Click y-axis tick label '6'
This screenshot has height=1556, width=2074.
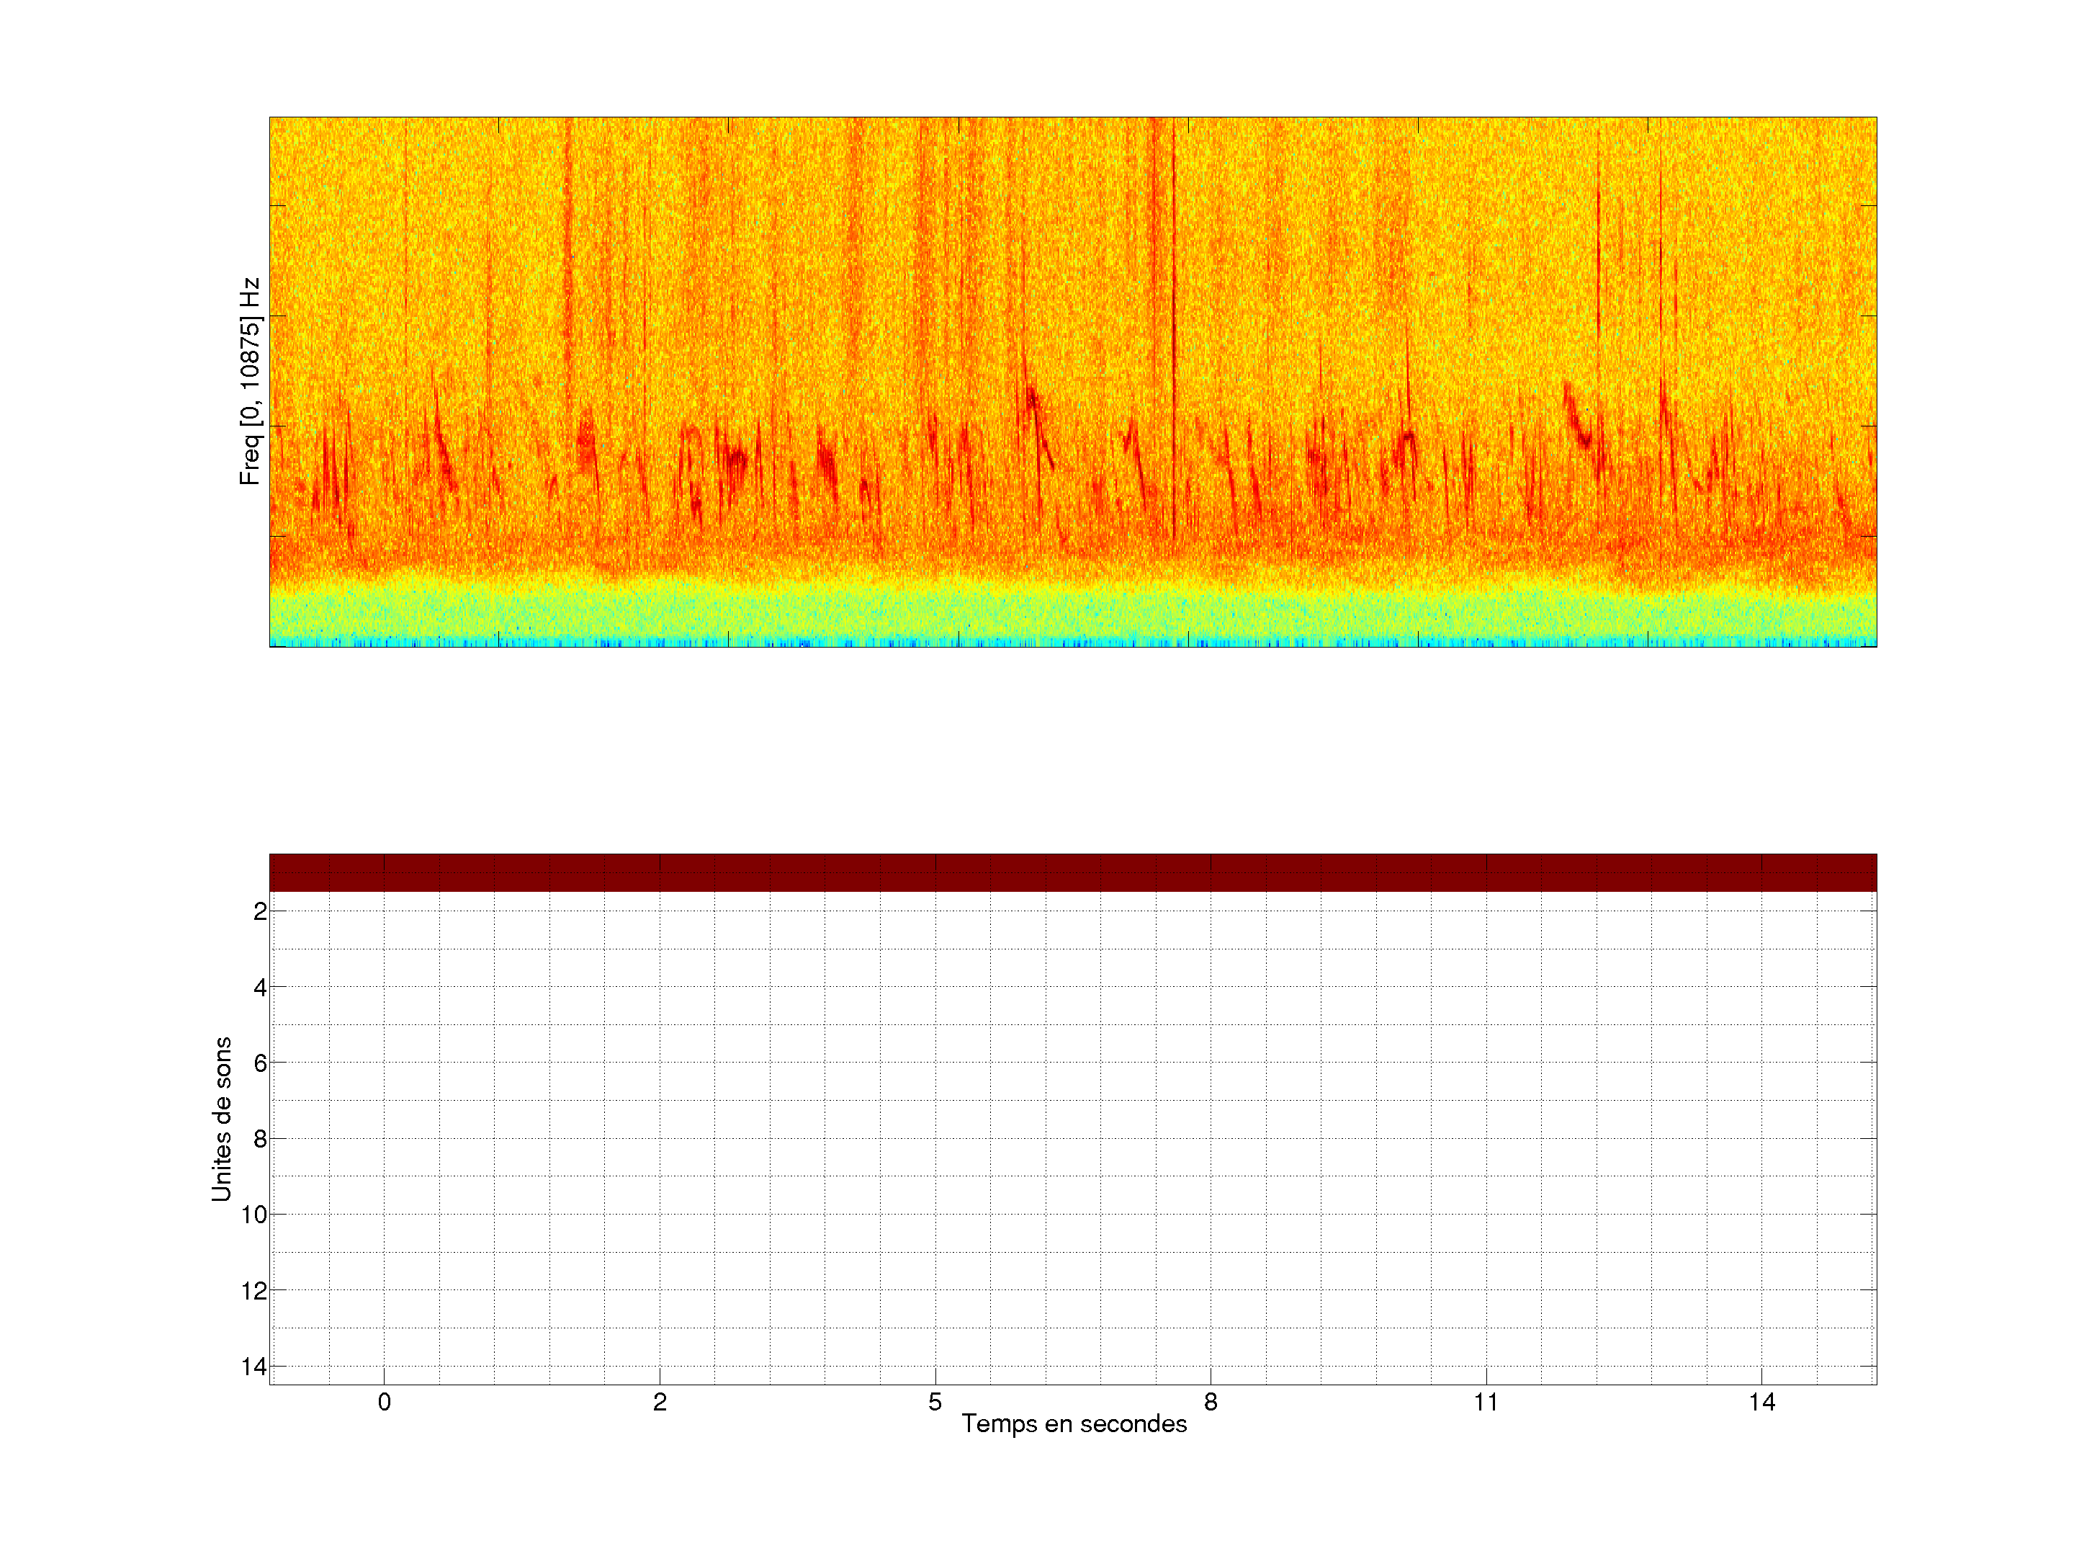click(x=260, y=1063)
